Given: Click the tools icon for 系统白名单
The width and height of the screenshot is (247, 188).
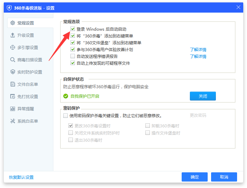Looking at the screenshot, I should [x=13, y=121].
